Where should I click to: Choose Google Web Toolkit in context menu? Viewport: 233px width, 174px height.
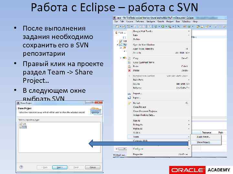coord(159,31)
